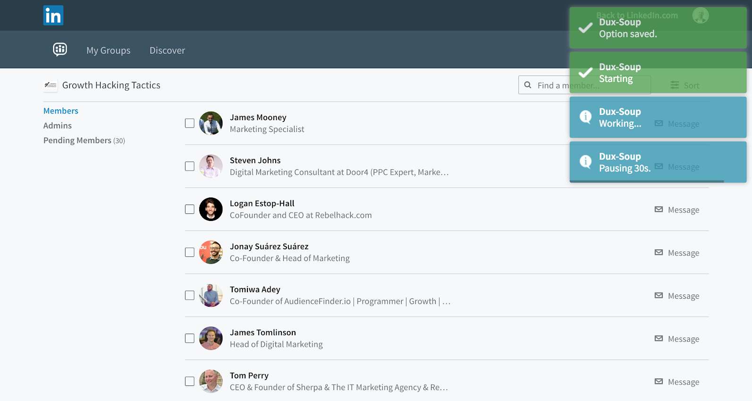
Task: Open Tom Perry's profile photo
Action: click(x=211, y=381)
